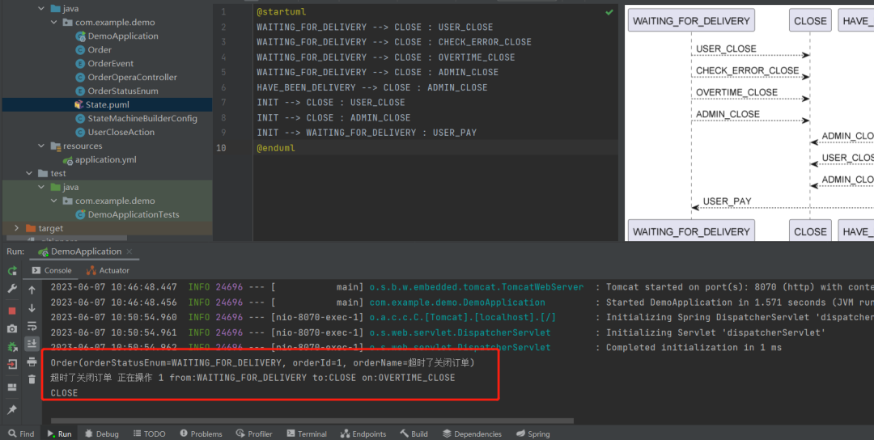Collapse the com.example.demo main package
The image size is (874, 440).
[x=54, y=23]
